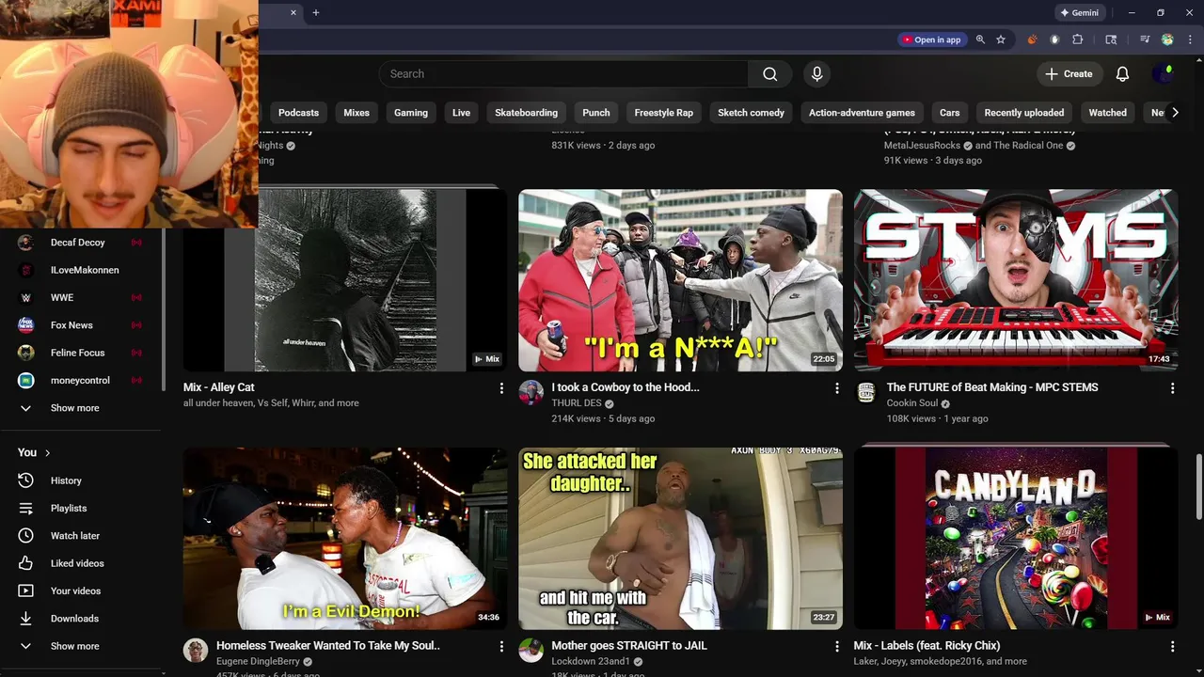Expand subscriptions Show more
This screenshot has height=677, width=1204.
pyautogui.click(x=81, y=408)
